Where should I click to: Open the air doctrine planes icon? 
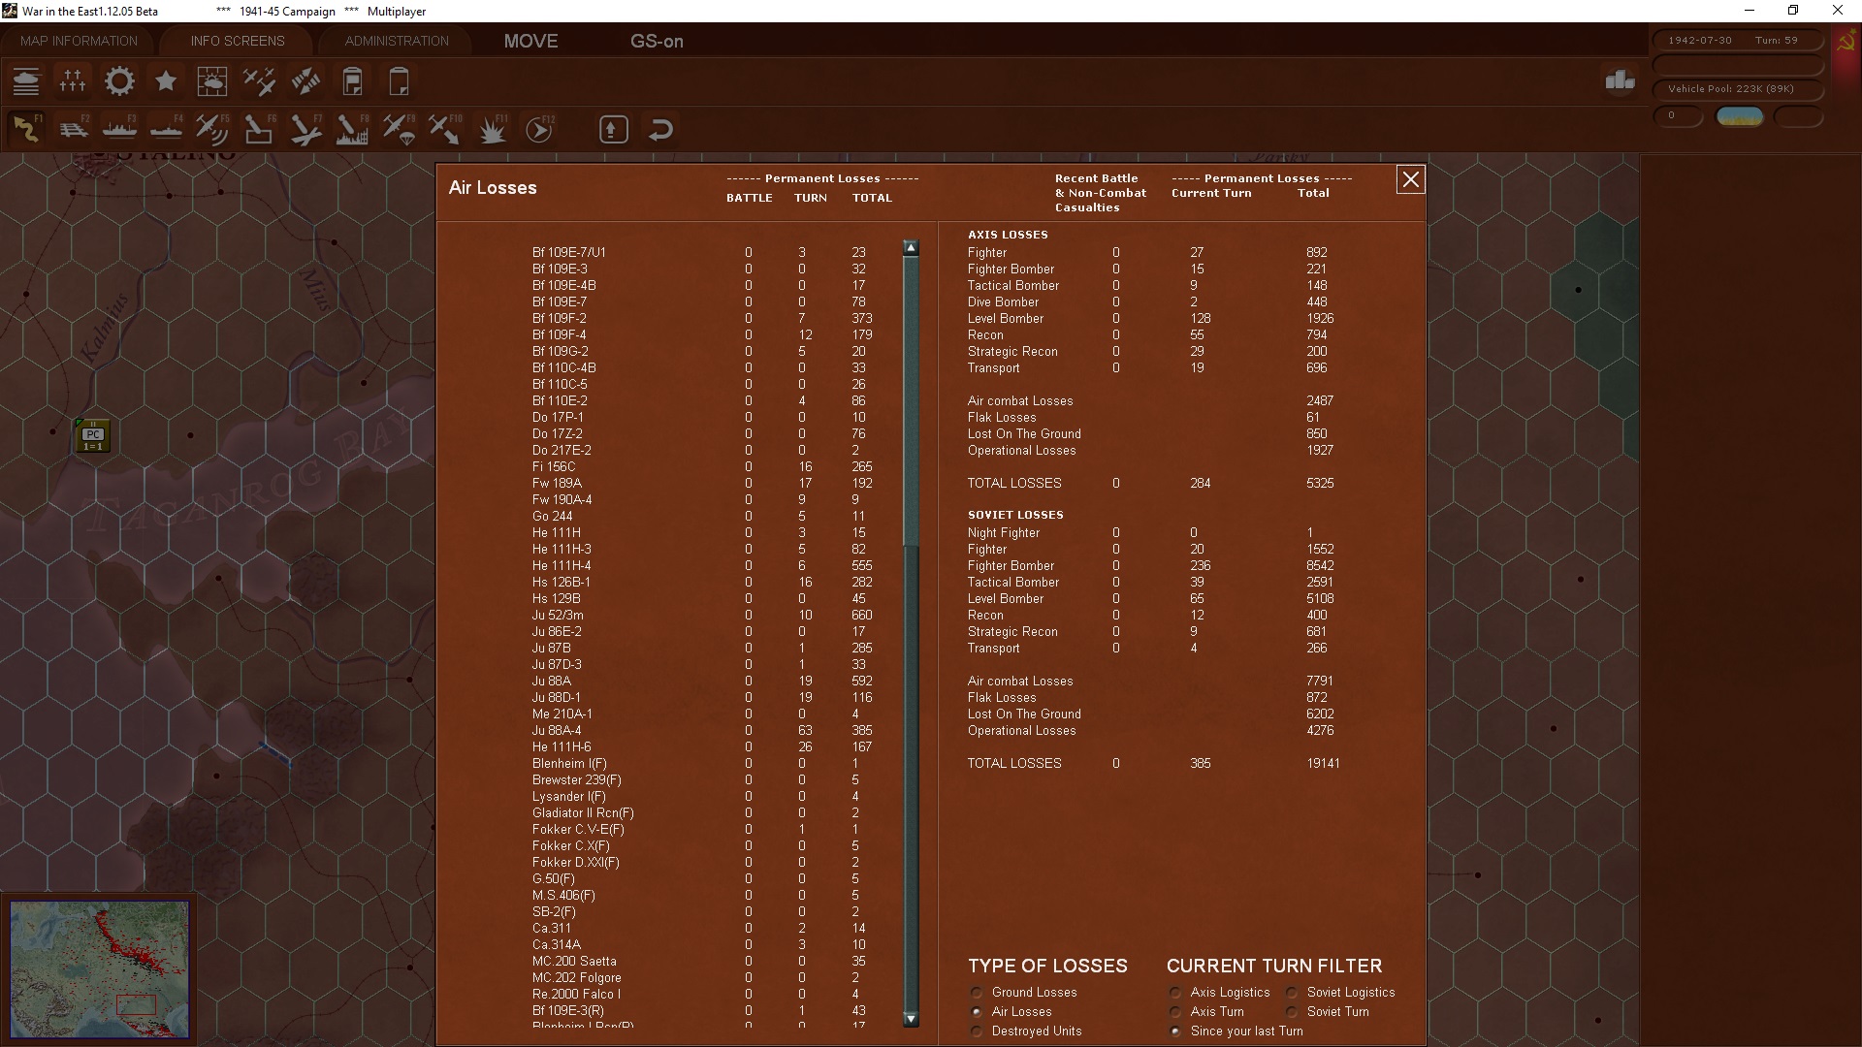click(259, 81)
